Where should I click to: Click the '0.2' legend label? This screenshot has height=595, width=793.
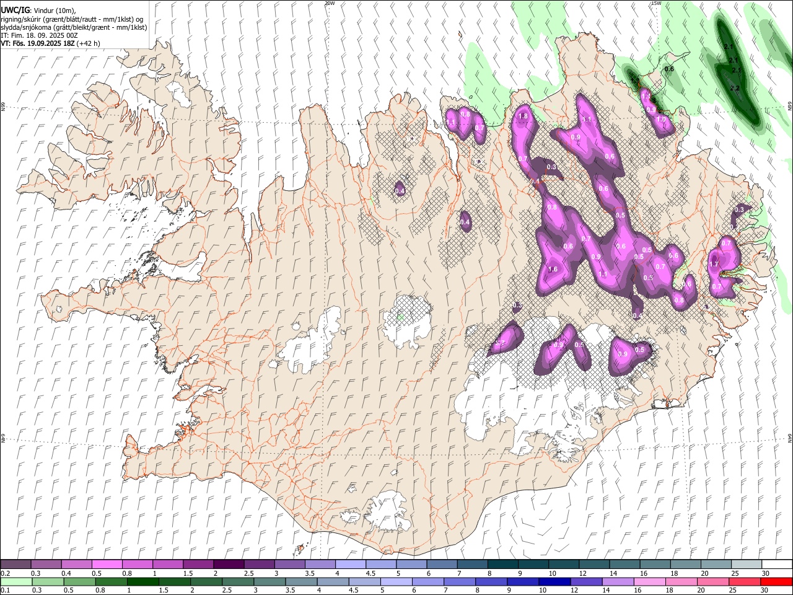click(5, 573)
